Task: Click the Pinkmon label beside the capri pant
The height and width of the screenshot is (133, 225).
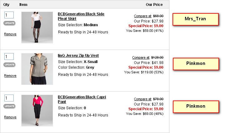Action: pyautogui.click(x=196, y=106)
